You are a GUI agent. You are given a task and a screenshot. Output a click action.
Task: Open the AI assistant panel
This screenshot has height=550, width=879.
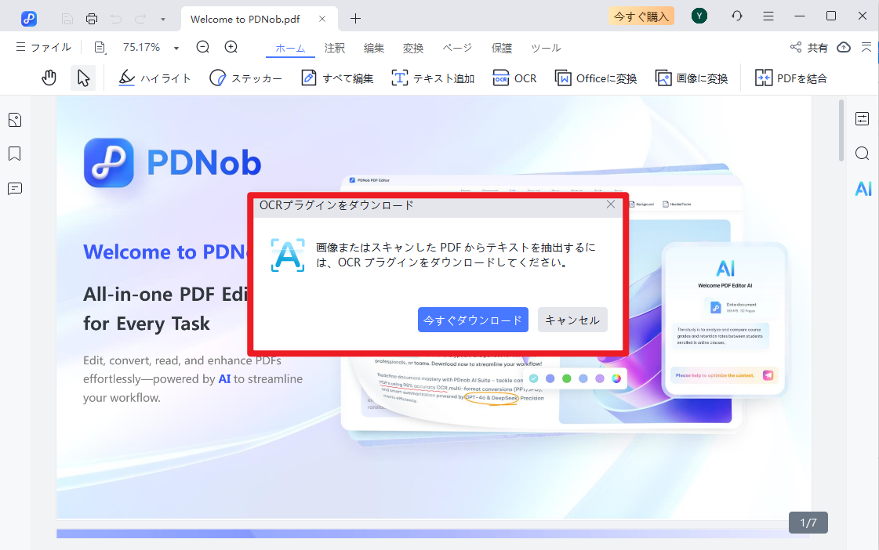pyautogui.click(x=863, y=189)
